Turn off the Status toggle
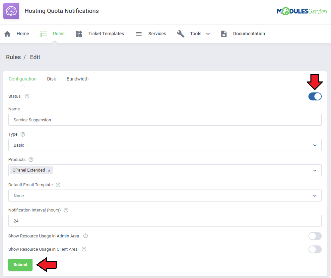This screenshot has width=331, height=278. [x=315, y=96]
